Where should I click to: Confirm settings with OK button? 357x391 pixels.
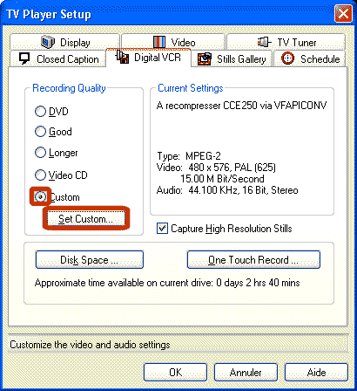point(175,373)
